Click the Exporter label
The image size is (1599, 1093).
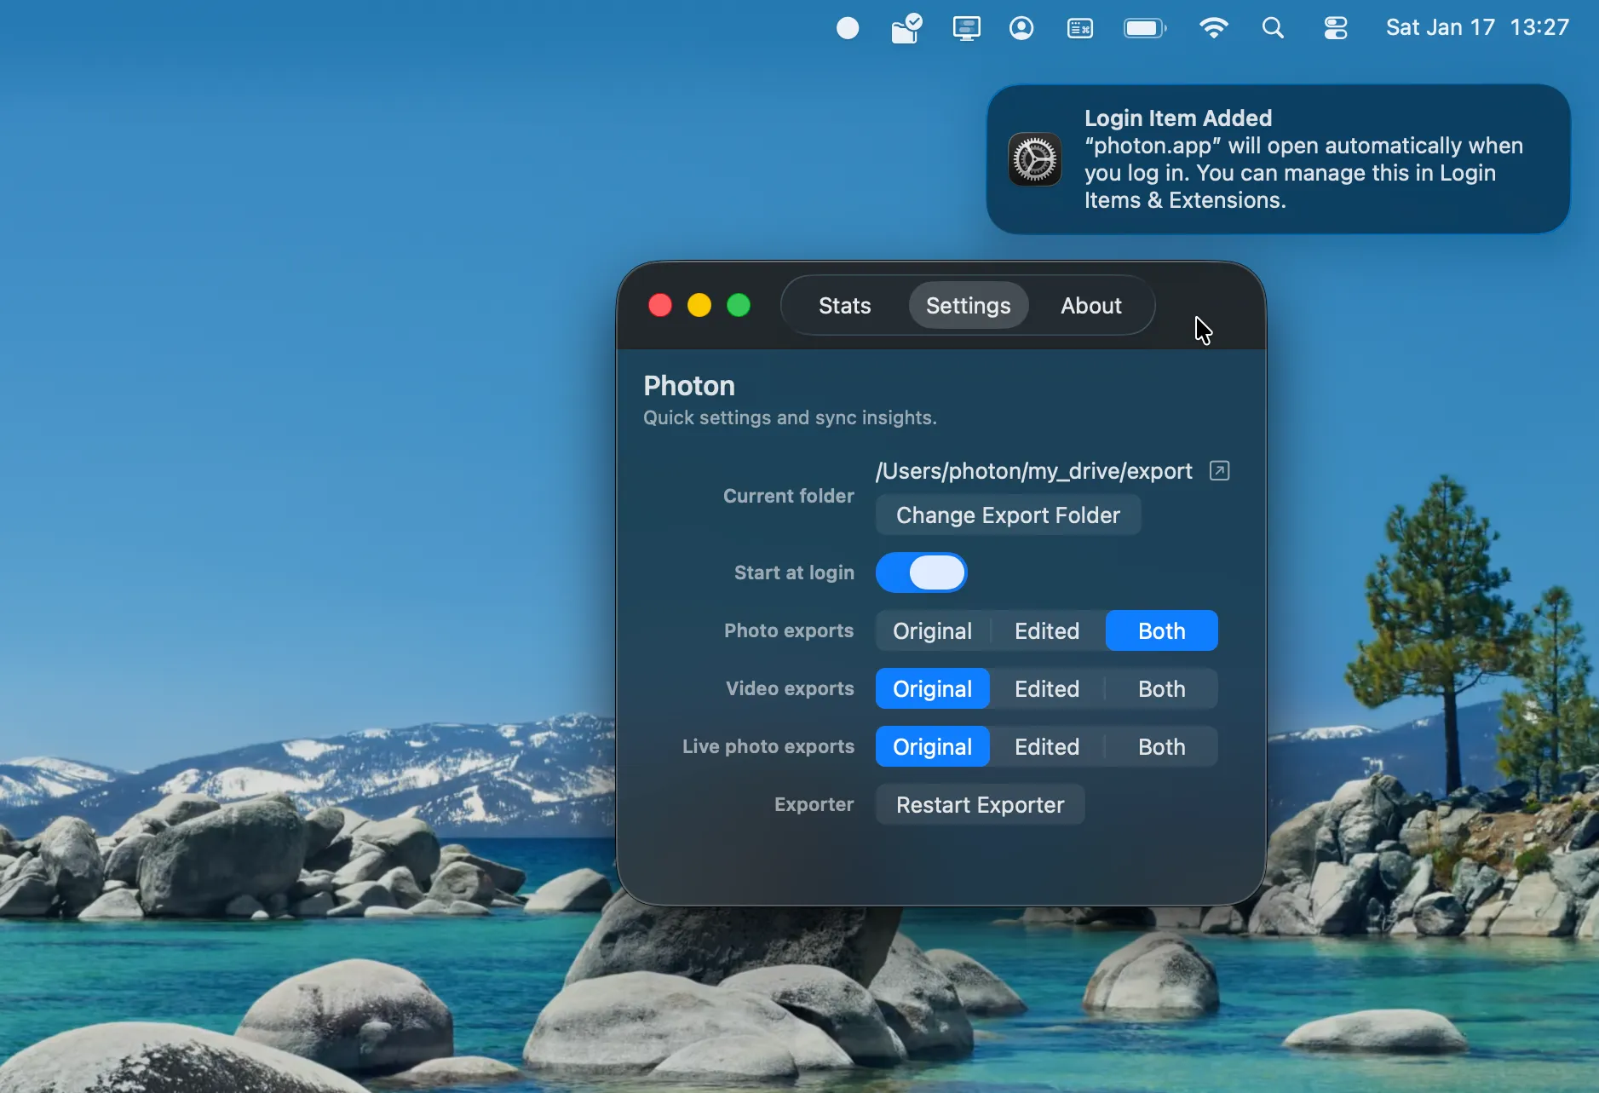pos(814,804)
